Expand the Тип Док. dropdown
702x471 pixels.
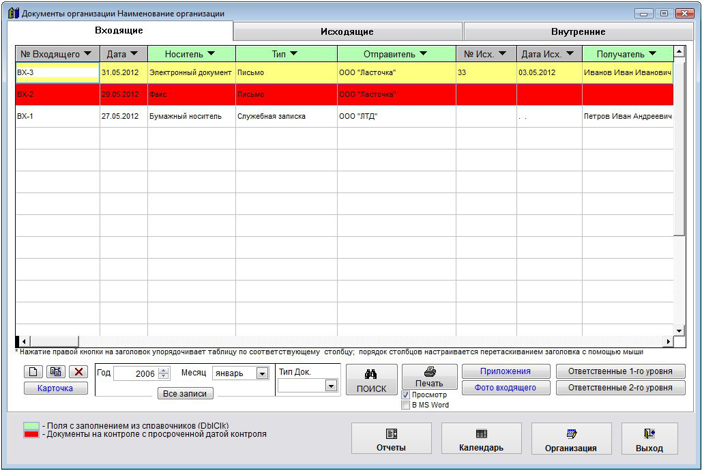pyautogui.click(x=331, y=386)
